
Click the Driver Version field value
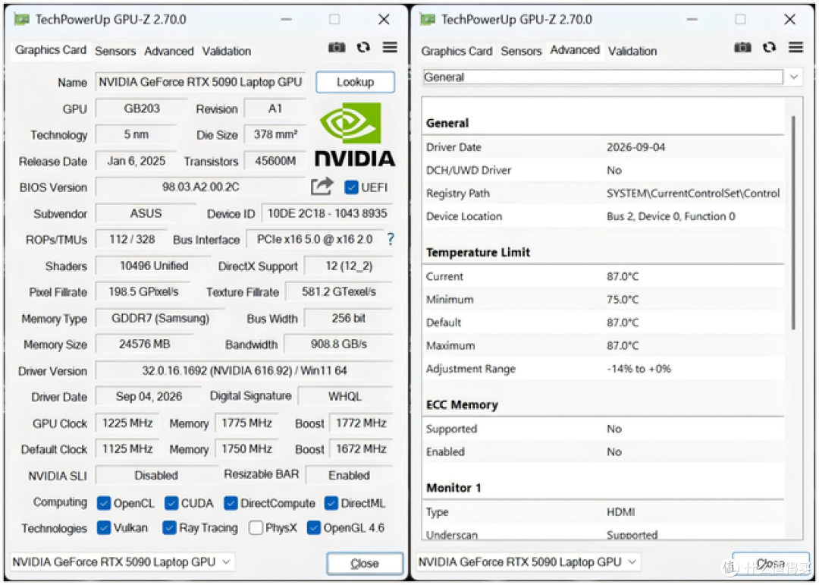[244, 371]
